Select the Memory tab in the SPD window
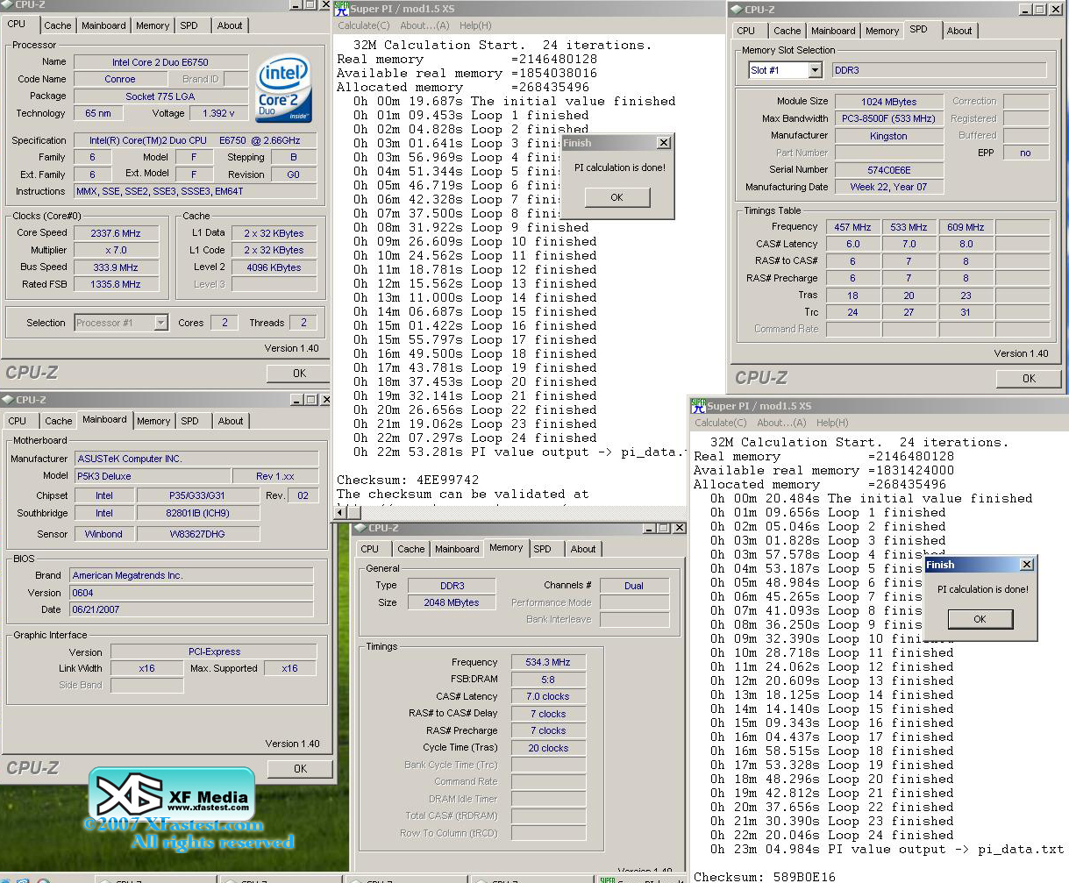This screenshot has width=1069, height=883. click(x=881, y=31)
